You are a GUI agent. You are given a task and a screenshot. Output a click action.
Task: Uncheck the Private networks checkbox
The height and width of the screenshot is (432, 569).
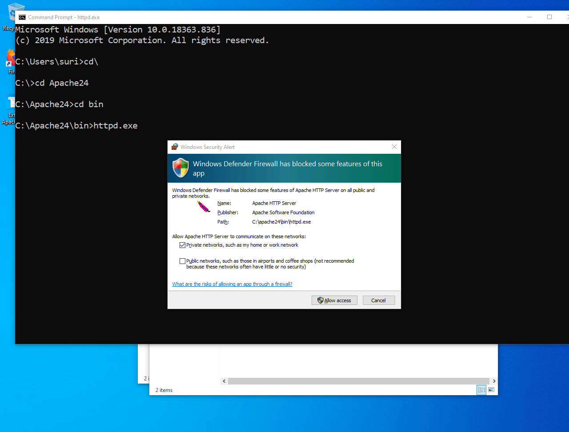pos(182,245)
